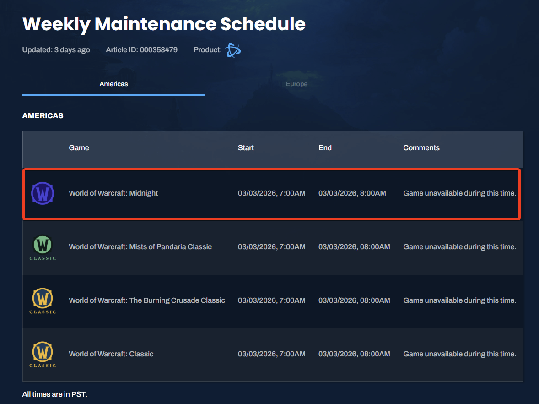This screenshot has height=404, width=539.
Task: Select the 'World of Warcraft: Classic' game name
Action: [x=111, y=354]
